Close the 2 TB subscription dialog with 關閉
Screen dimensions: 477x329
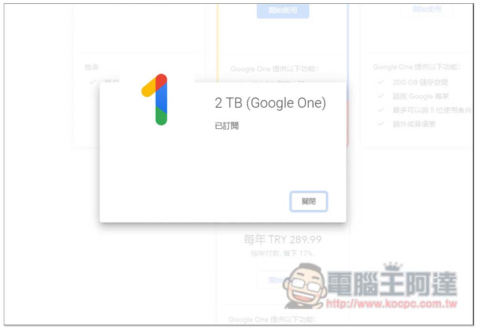(x=309, y=201)
